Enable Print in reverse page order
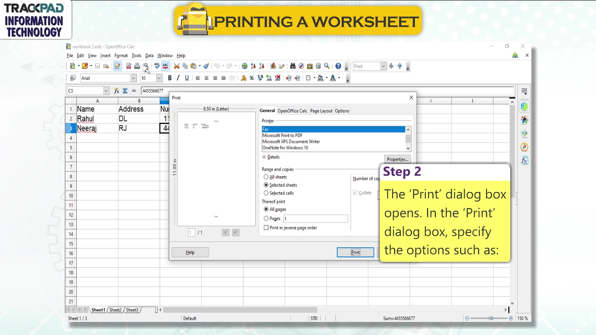 click(x=266, y=228)
